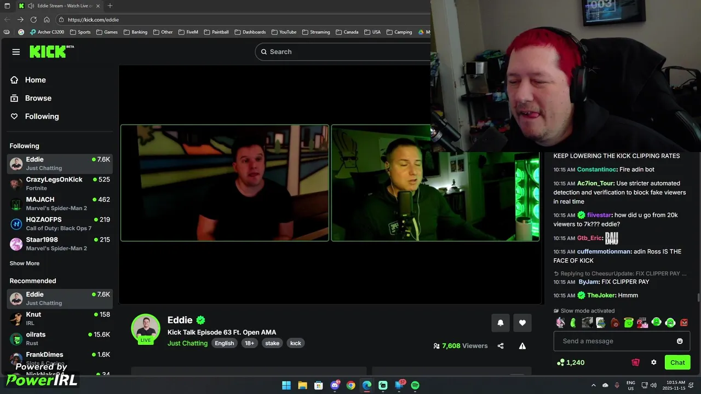Open Browse in sidebar
Screen dimensions: 701x394
click(x=31, y=98)
